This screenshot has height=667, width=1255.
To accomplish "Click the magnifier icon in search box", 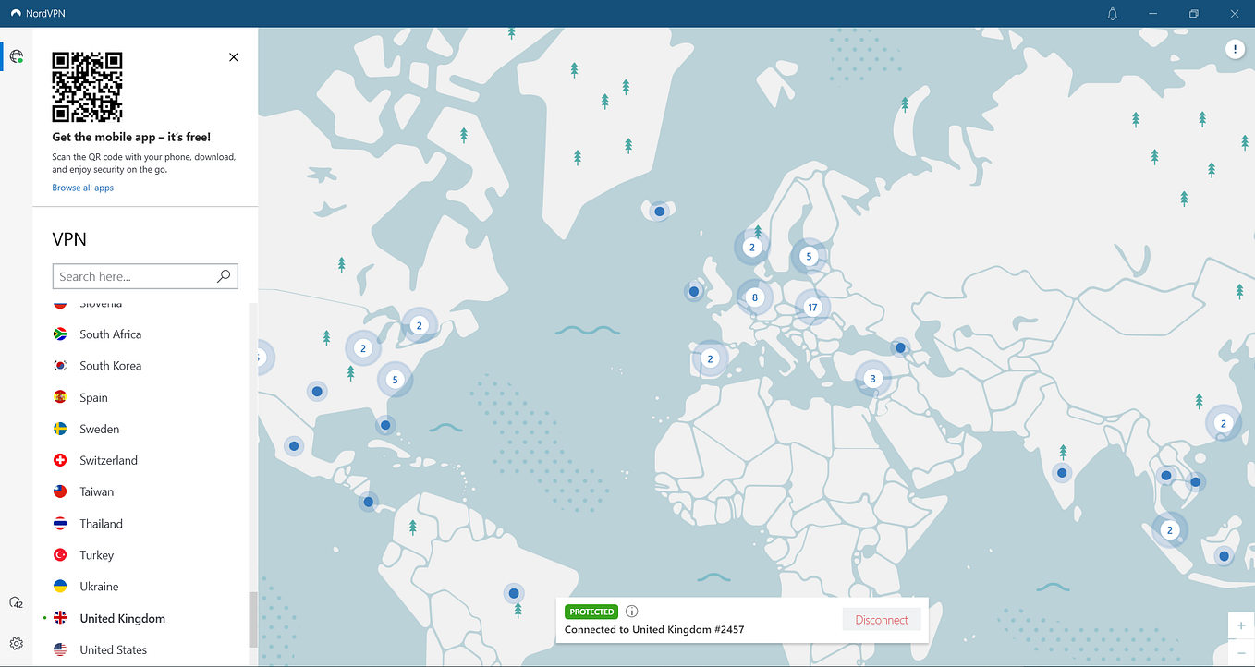I will coord(223,275).
